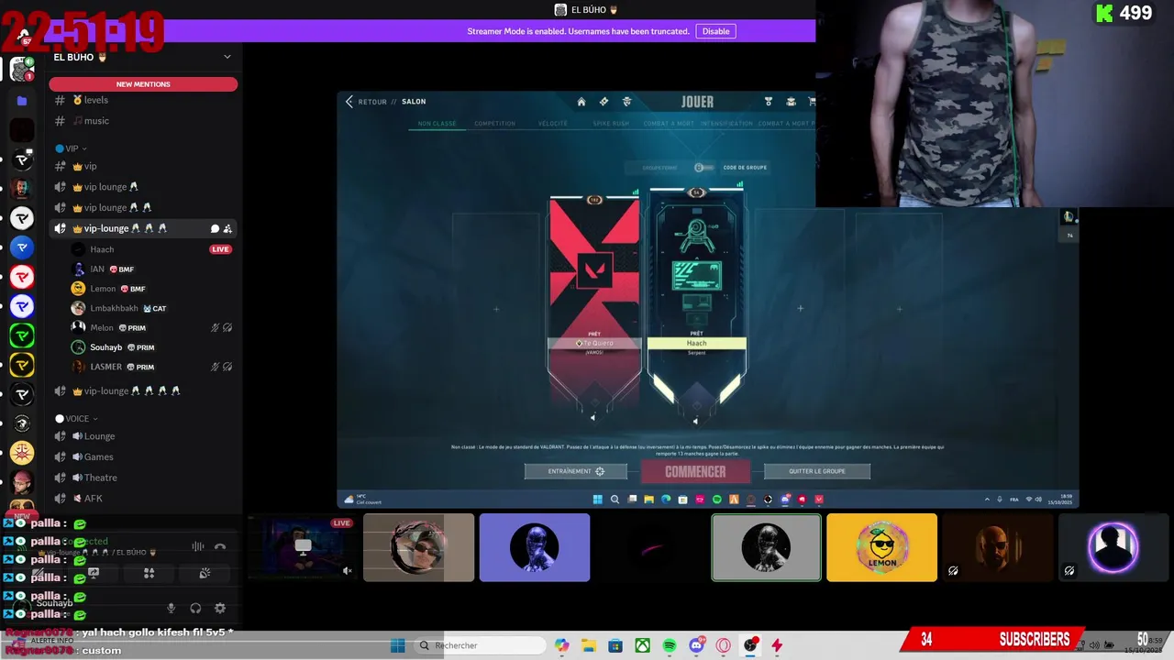This screenshot has height=660, width=1174.
Task: Select the COMPÉTITION mode tab
Action: click(494, 124)
